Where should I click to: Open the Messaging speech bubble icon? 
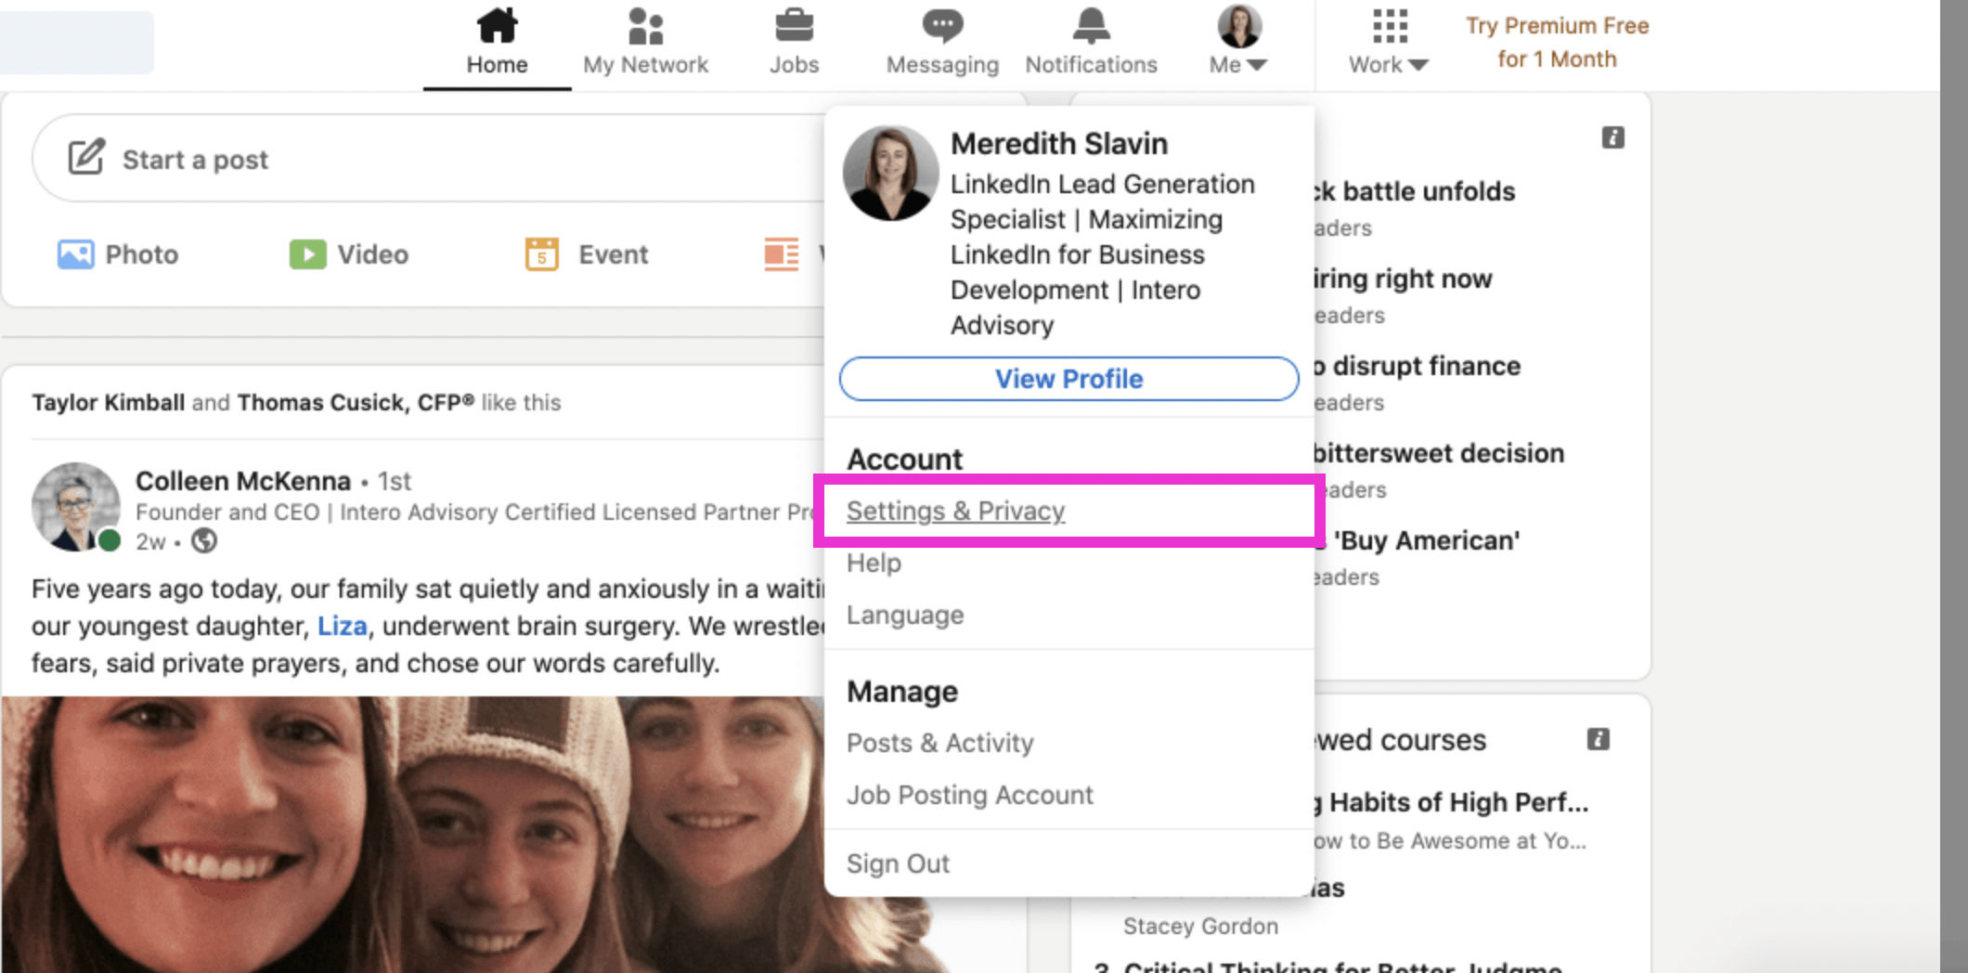(x=942, y=25)
